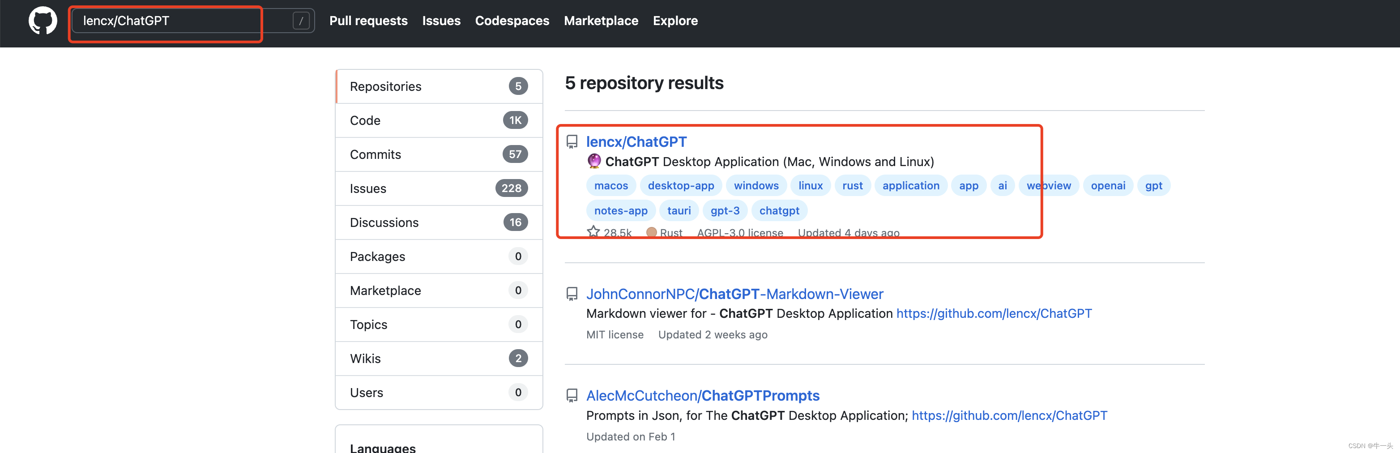Click repo icon next to lencx/ChatGPT
1400x453 pixels.
pos(572,142)
